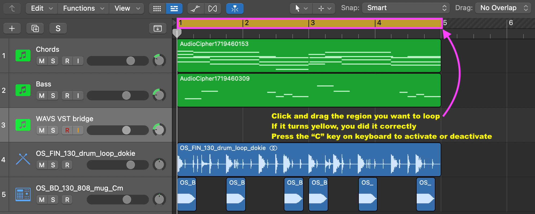
Task: Open the Drag No Overlap dropdown
Action: click(503, 8)
